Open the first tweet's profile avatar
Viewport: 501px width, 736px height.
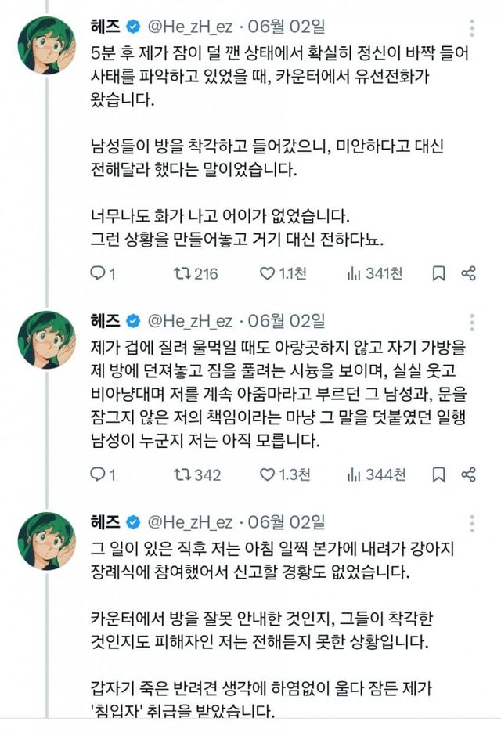point(46,45)
